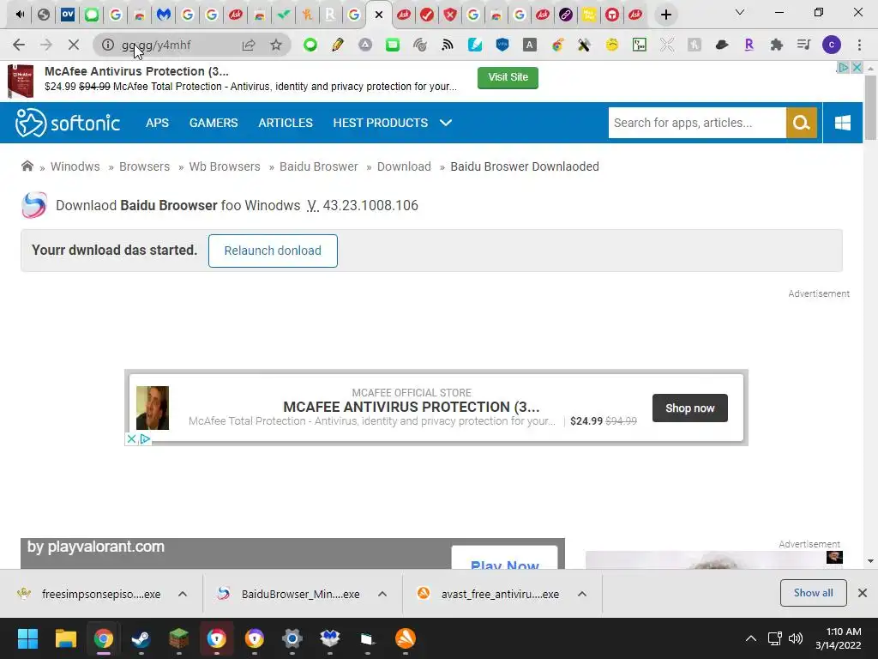Image resolution: width=878 pixels, height=659 pixels.
Task: Click Relaunch donload button
Action: coord(273,251)
